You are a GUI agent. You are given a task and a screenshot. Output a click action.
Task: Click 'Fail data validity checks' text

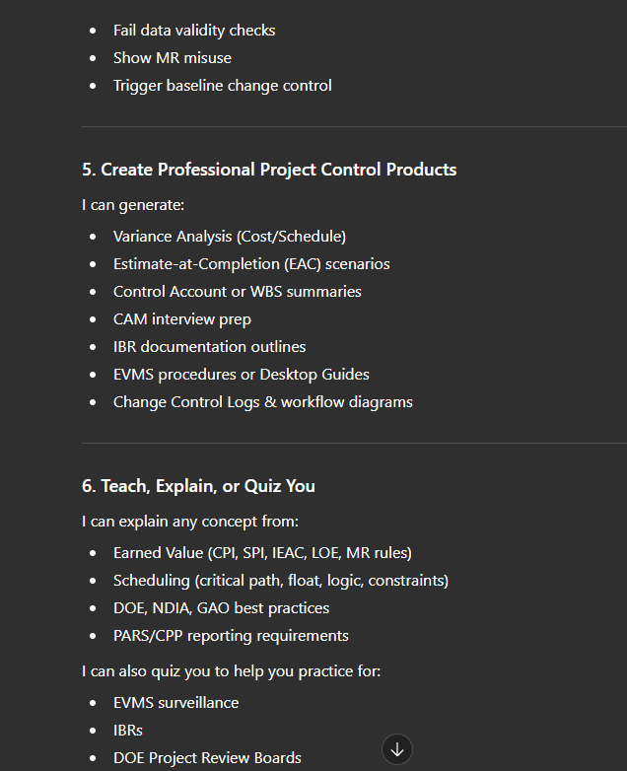194,31
